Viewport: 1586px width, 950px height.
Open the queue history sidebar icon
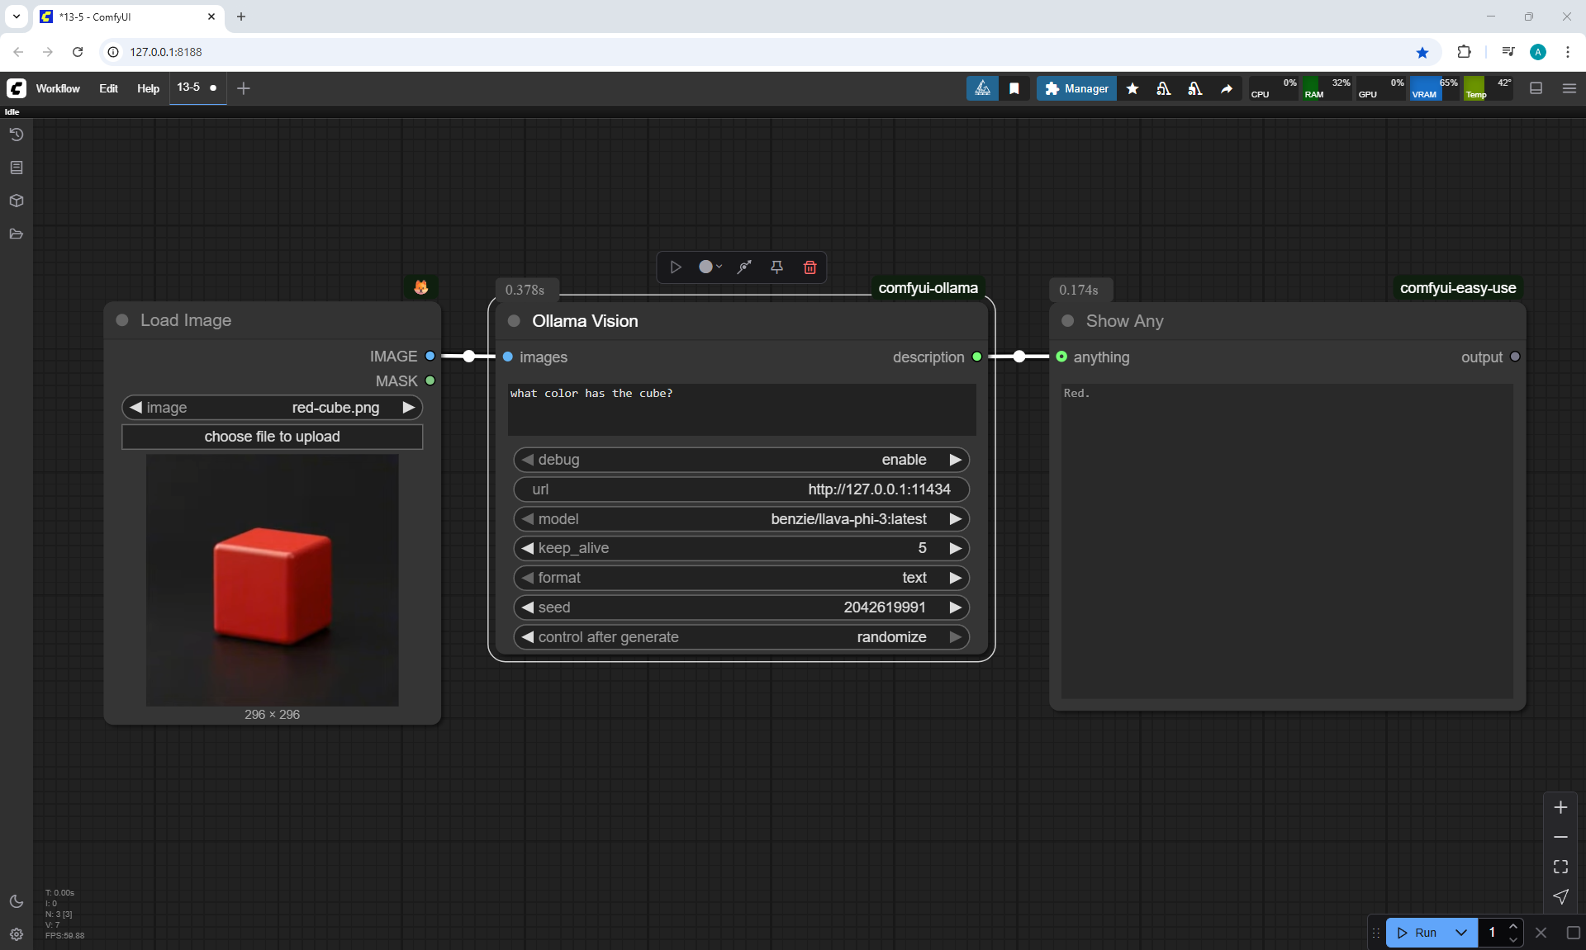(17, 135)
